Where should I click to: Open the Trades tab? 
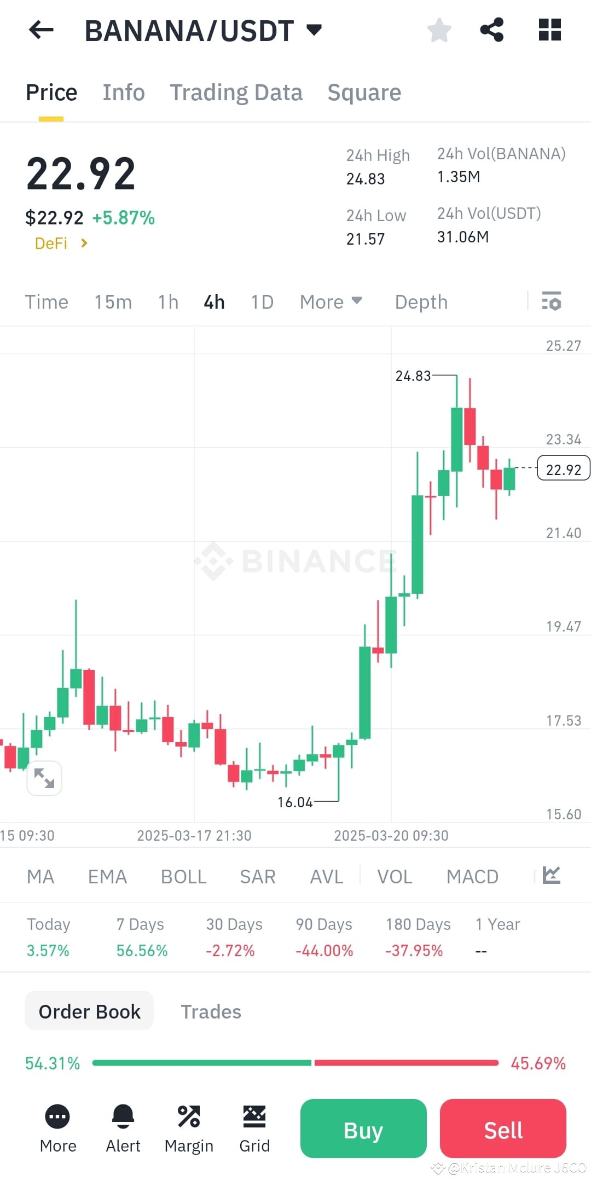pyautogui.click(x=211, y=1011)
